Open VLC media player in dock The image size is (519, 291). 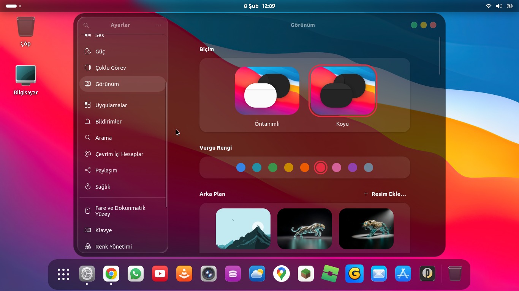[x=184, y=274]
